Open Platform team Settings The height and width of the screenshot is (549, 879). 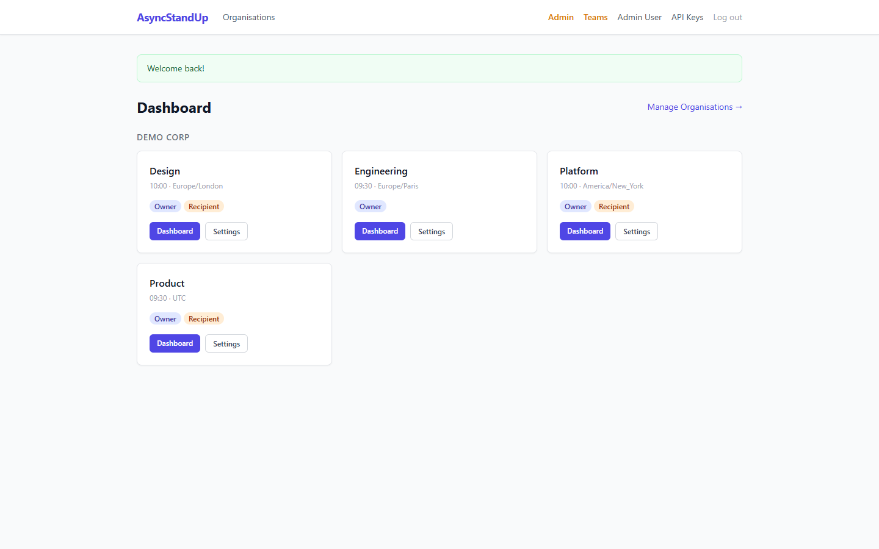[637, 231]
